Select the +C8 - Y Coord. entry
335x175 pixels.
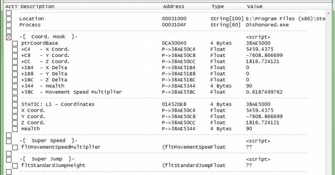(45, 55)
